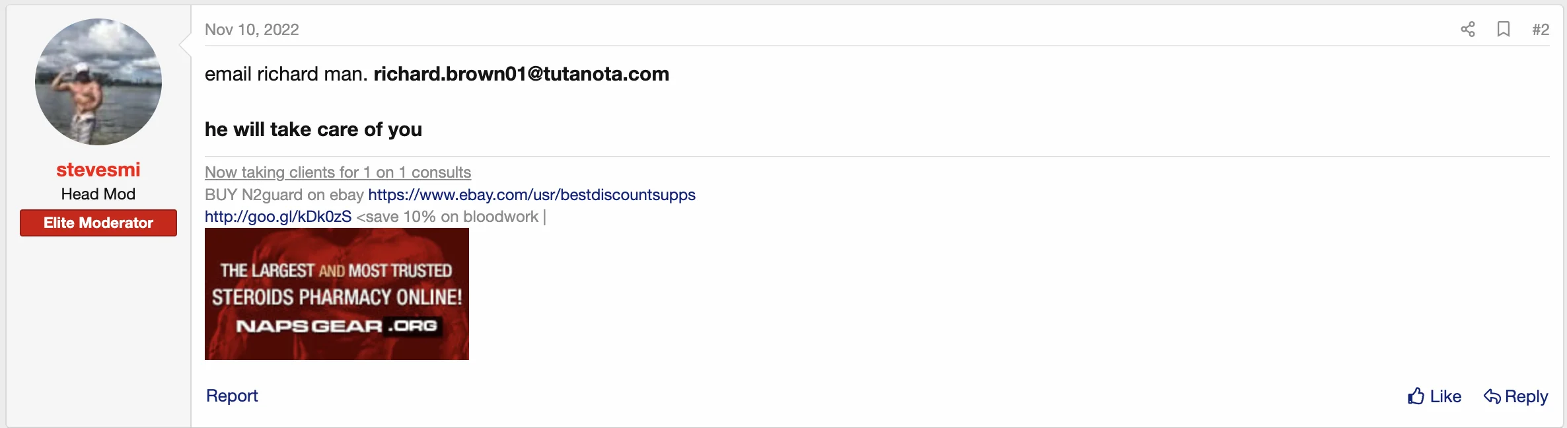Open the ebay bestdiscountsupps store link
The height and width of the screenshot is (428, 1567).
531,195
